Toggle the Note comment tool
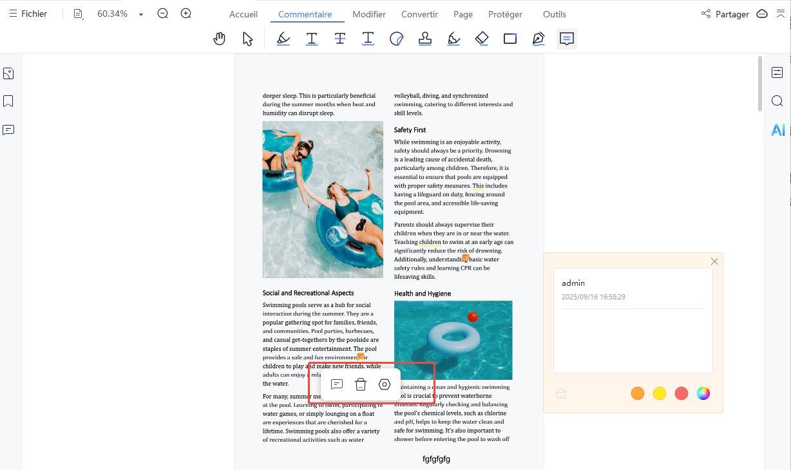The image size is (791, 470). (567, 39)
